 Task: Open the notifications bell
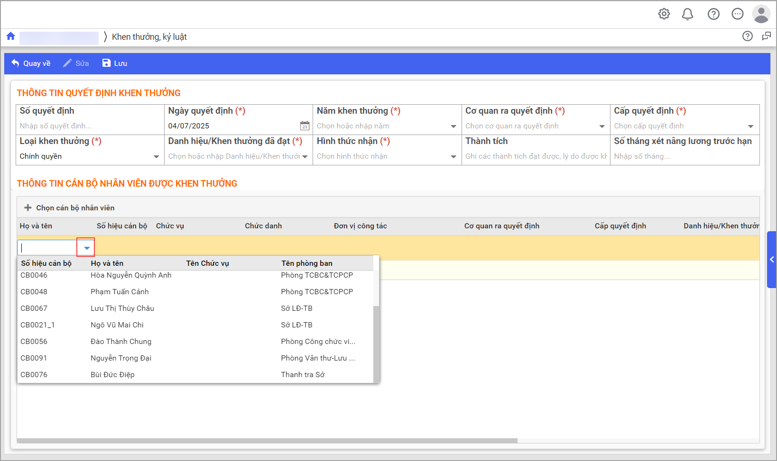(687, 14)
